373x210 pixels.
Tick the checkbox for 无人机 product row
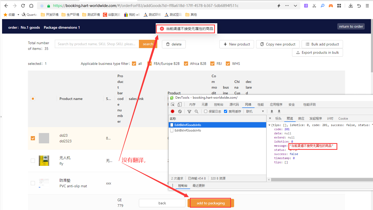point(33,161)
